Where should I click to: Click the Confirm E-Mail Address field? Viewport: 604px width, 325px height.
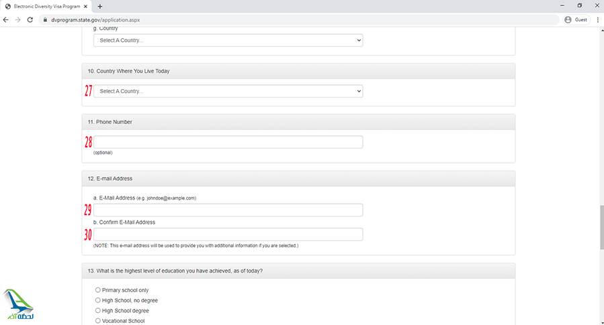(x=228, y=235)
